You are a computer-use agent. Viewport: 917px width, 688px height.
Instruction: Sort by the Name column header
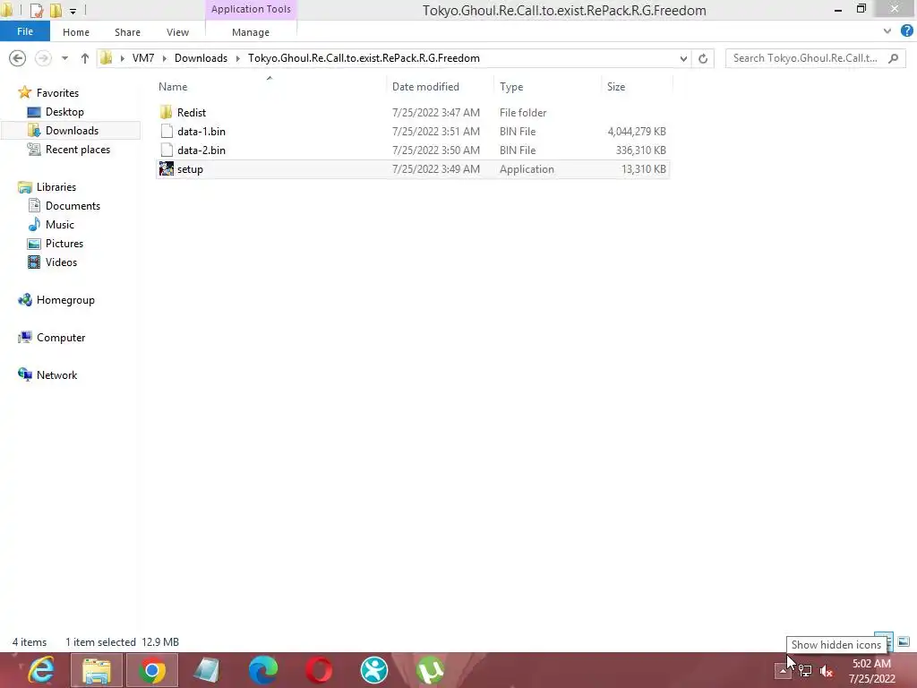point(173,87)
